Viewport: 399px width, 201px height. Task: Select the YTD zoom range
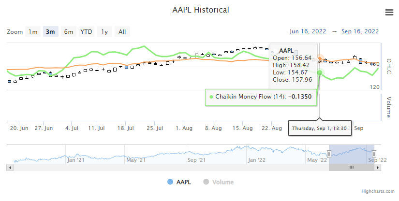[86, 32]
